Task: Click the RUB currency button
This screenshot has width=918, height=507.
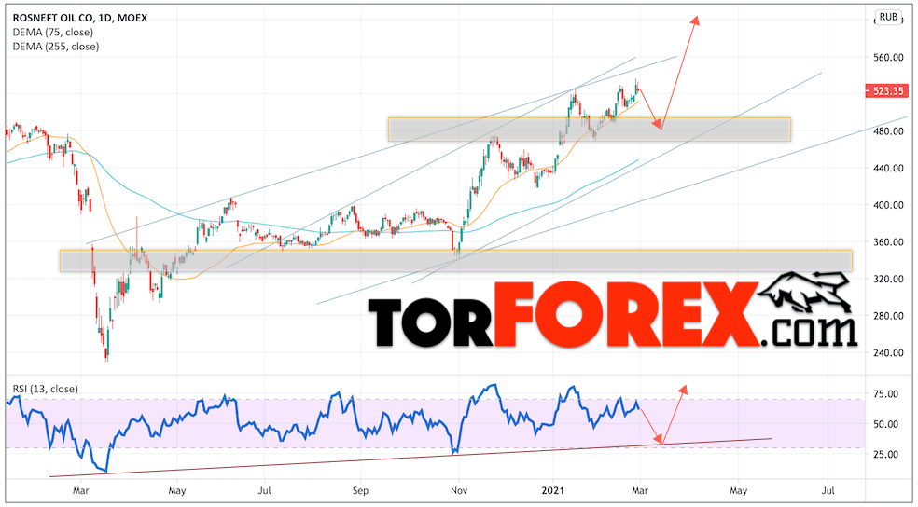Action: click(x=887, y=18)
